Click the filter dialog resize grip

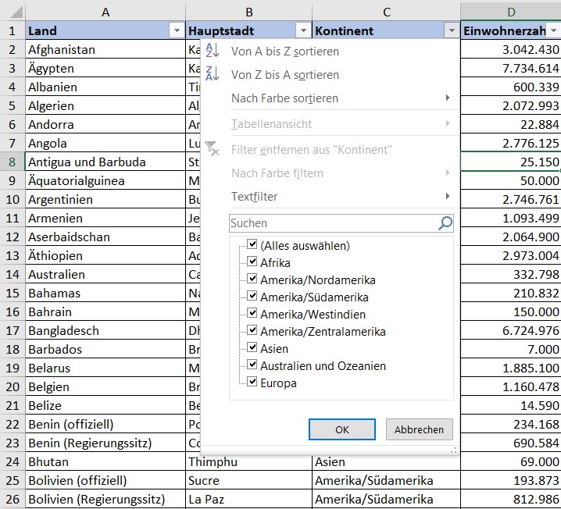pyautogui.click(x=453, y=450)
